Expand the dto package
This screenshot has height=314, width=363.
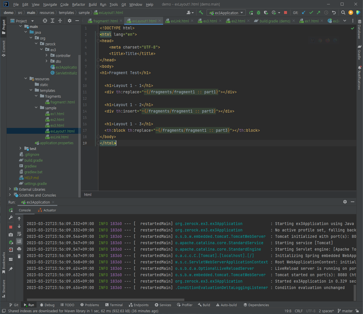pyautogui.click(x=46, y=61)
